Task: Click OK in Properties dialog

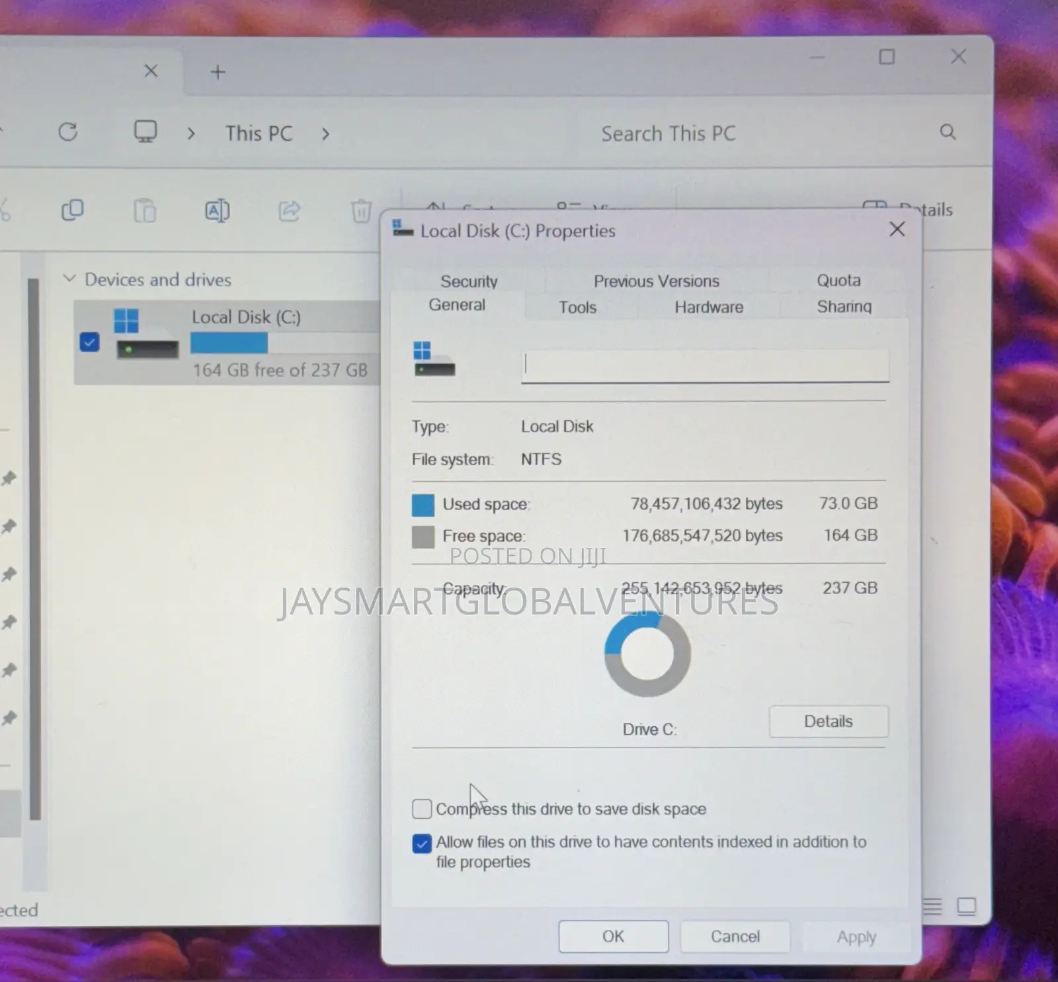Action: pyautogui.click(x=613, y=936)
